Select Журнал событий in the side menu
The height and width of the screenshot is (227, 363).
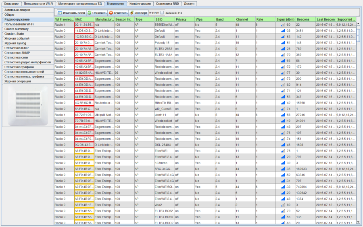click(17, 39)
